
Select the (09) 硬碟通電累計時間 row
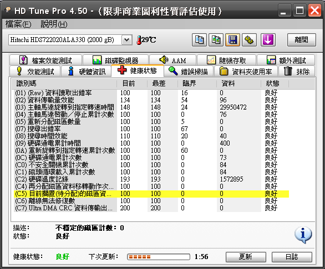tap(151, 143)
